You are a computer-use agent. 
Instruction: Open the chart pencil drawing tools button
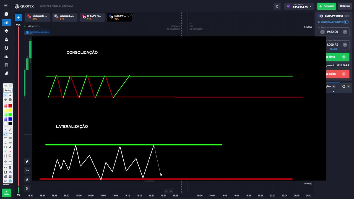(x=27, y=161)
